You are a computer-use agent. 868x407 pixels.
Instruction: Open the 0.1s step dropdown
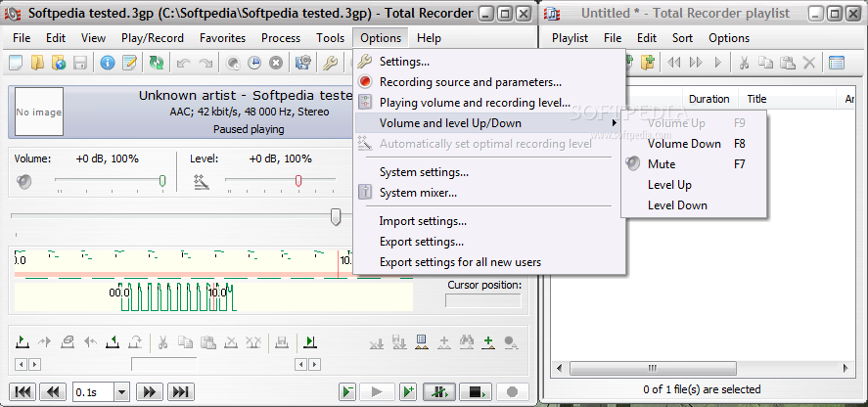point(121,392)
